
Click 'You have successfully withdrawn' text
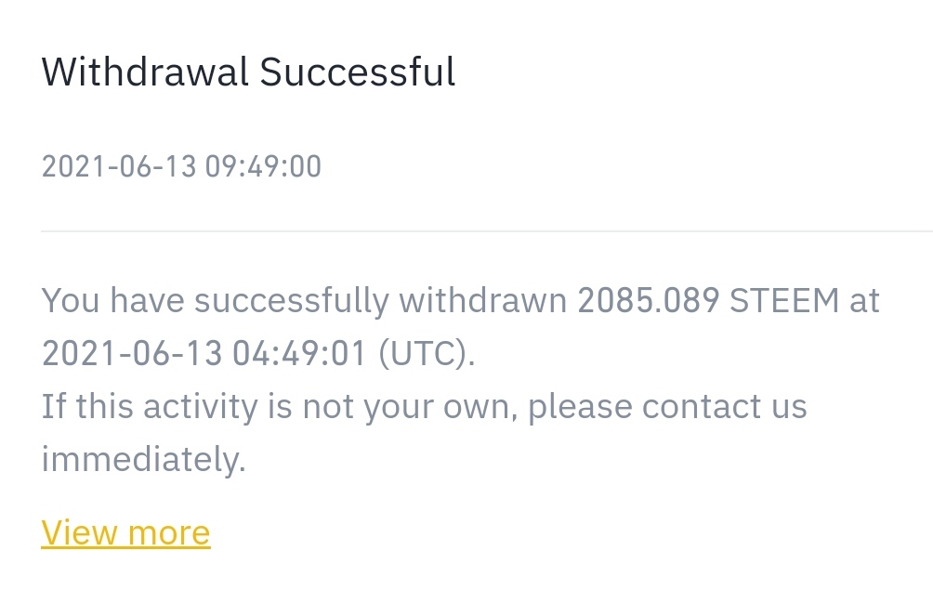[304, 300]
